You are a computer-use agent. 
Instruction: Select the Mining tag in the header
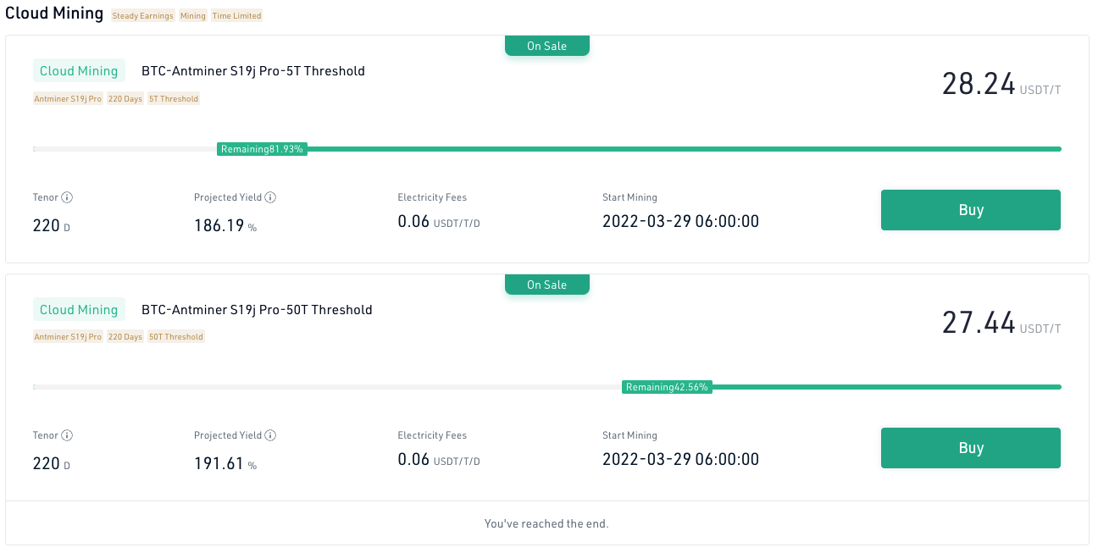[193, 16]
